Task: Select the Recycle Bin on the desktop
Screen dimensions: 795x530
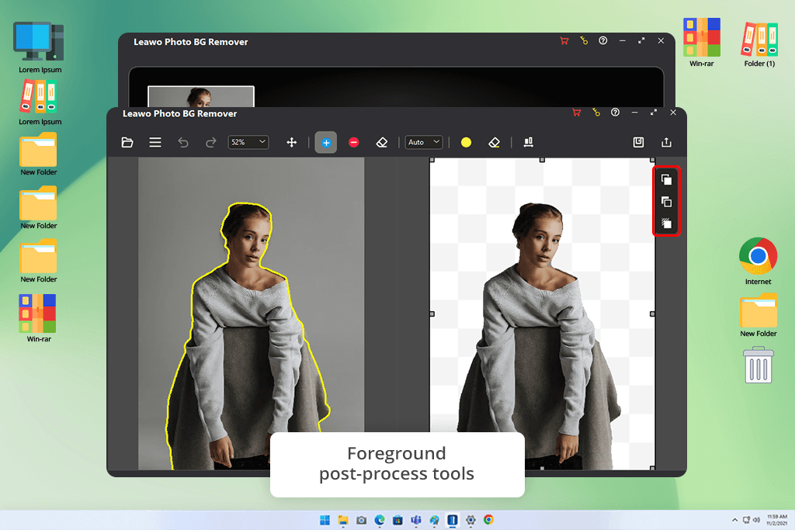Action: [759, 365]
